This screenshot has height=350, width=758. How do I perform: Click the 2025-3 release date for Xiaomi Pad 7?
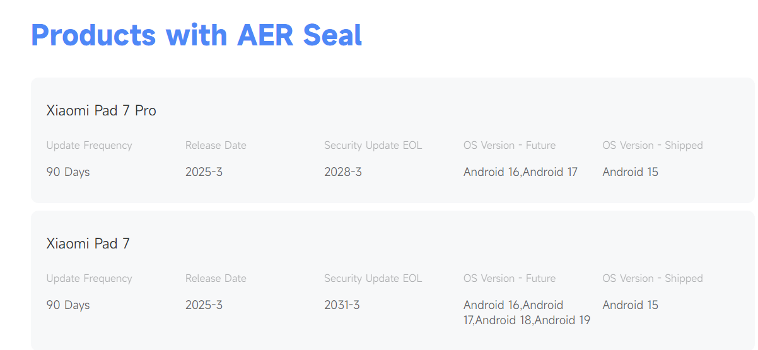(204, 305)
